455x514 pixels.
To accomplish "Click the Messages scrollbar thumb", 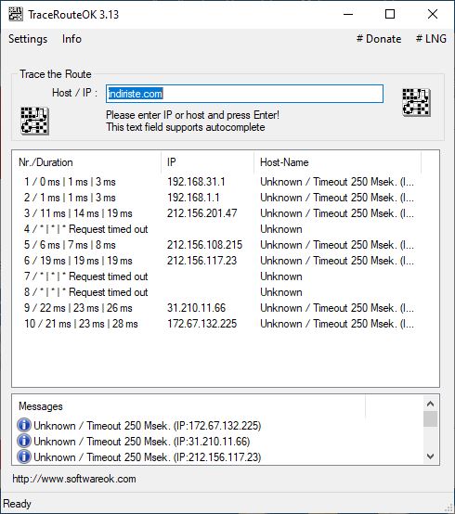I will (x=431, y=419).
